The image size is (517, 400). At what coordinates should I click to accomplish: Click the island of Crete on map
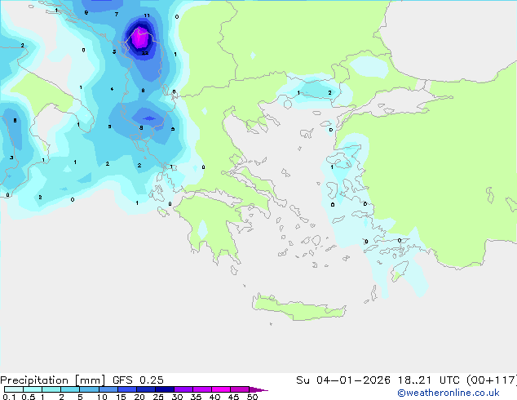click(x=298, y=307)
